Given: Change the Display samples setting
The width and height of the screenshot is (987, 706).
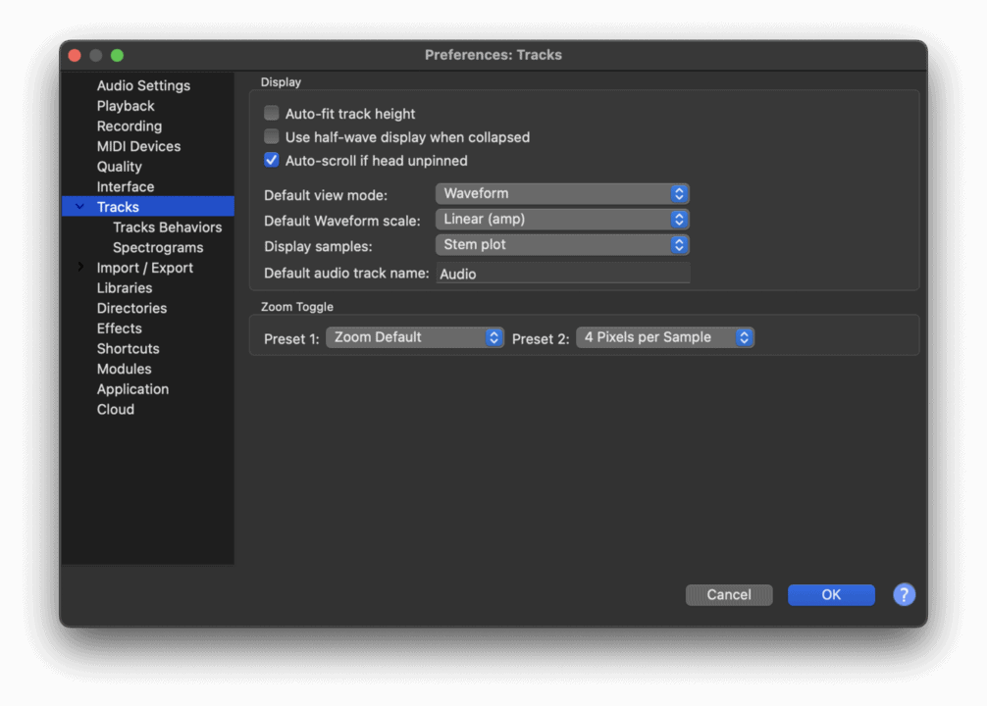Looking at the screenshot, I should (x=561, y=244).
